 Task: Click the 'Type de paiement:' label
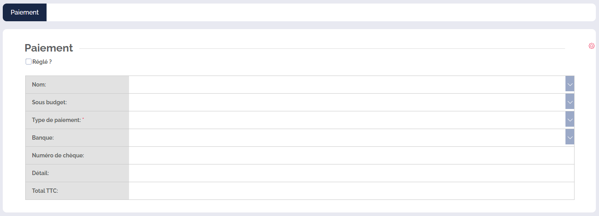(56, 120)
